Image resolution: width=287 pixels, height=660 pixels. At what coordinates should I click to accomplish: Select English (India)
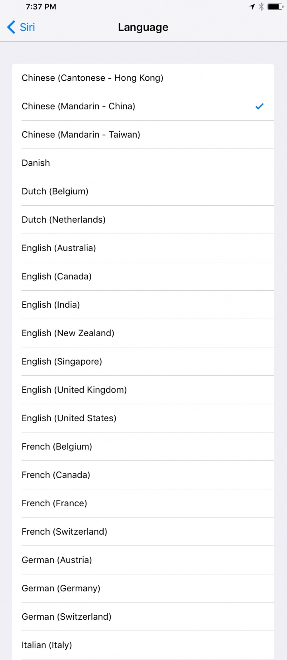143,305
